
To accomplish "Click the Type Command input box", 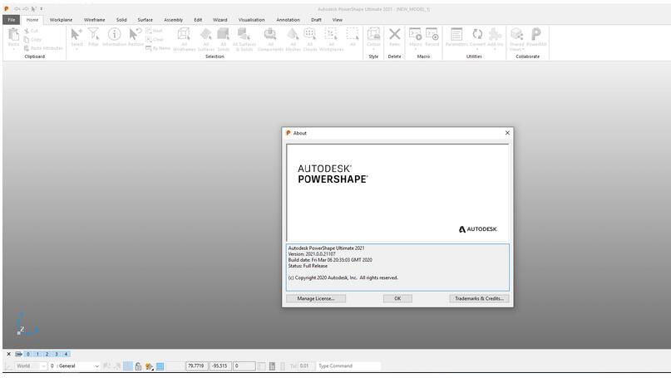I will 348,366.
